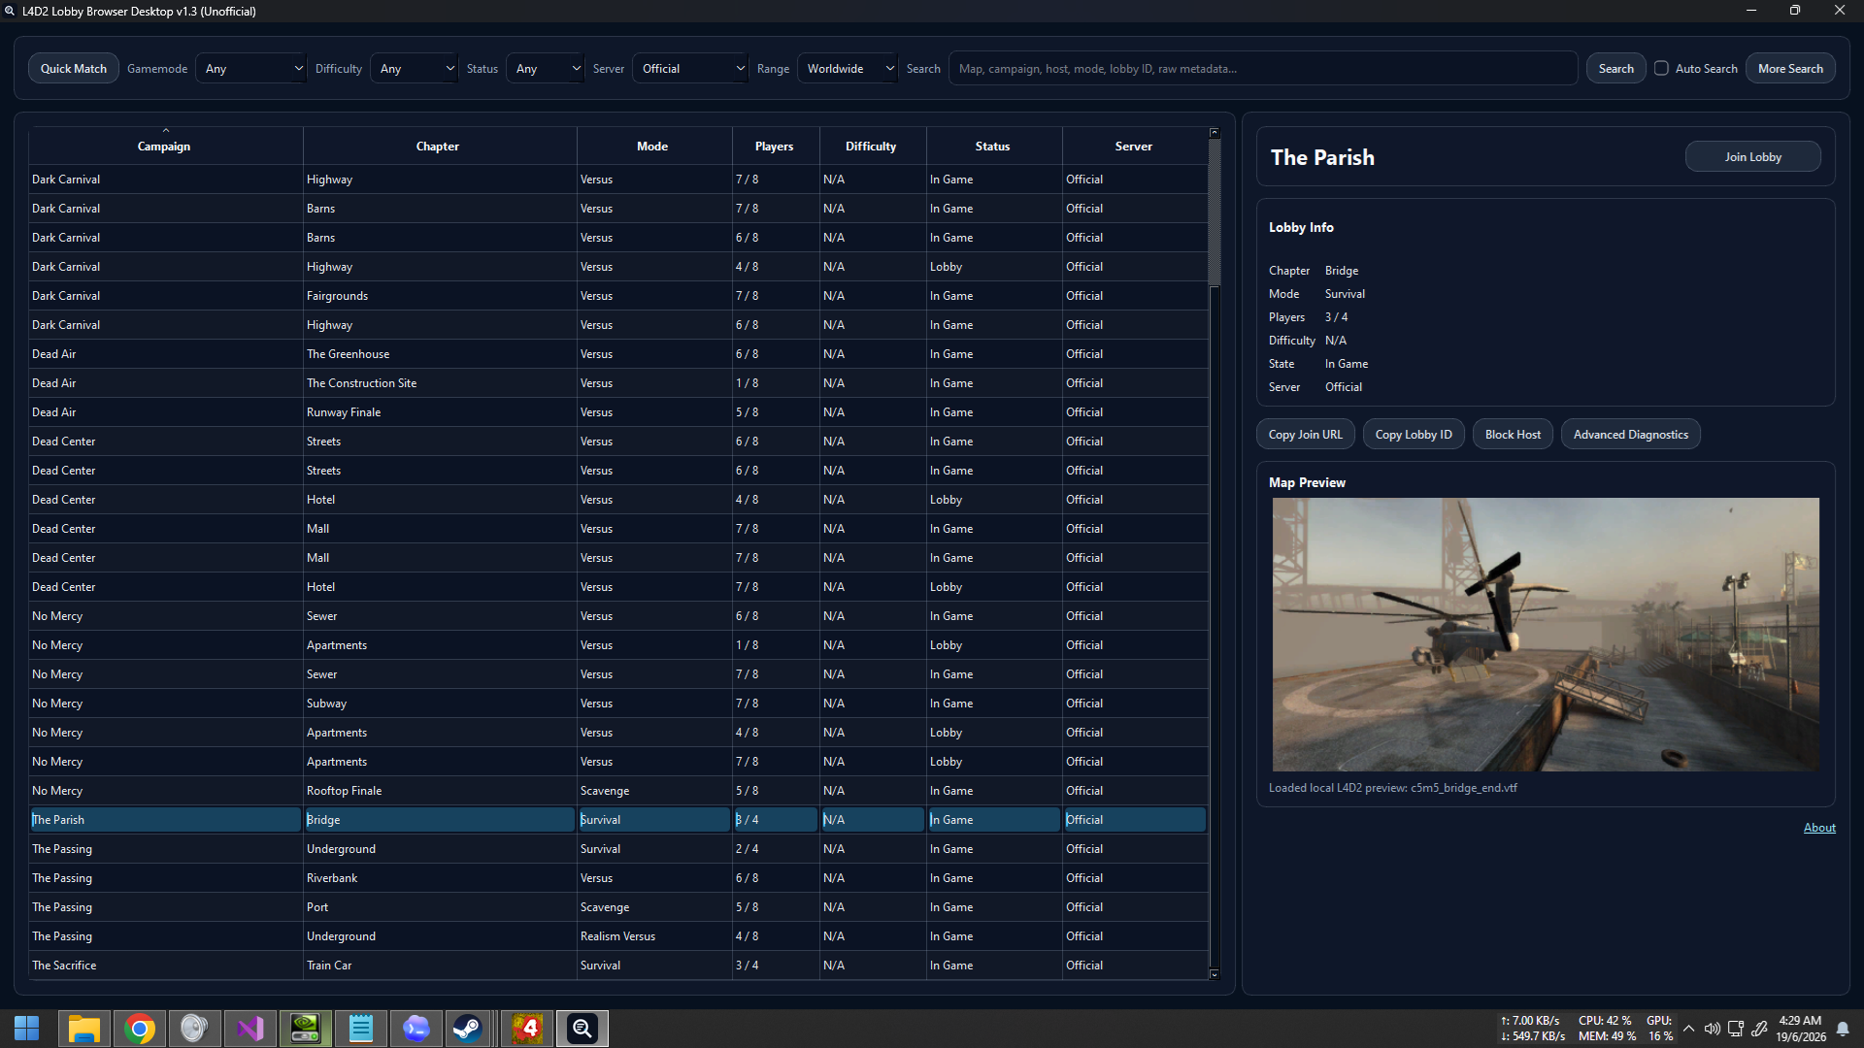
Task: Sort by Status column header
Action: click(x=993, y=146)
